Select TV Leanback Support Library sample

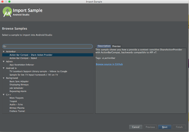click(x=38, y=72)
